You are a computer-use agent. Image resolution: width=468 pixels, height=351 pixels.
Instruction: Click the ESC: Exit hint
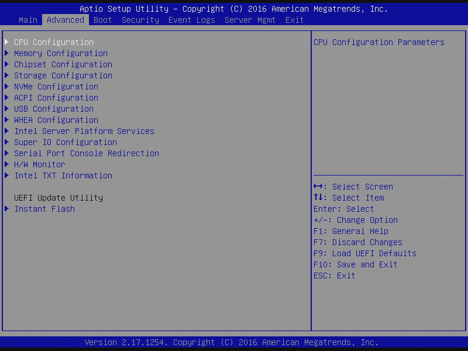pos(334,276)
